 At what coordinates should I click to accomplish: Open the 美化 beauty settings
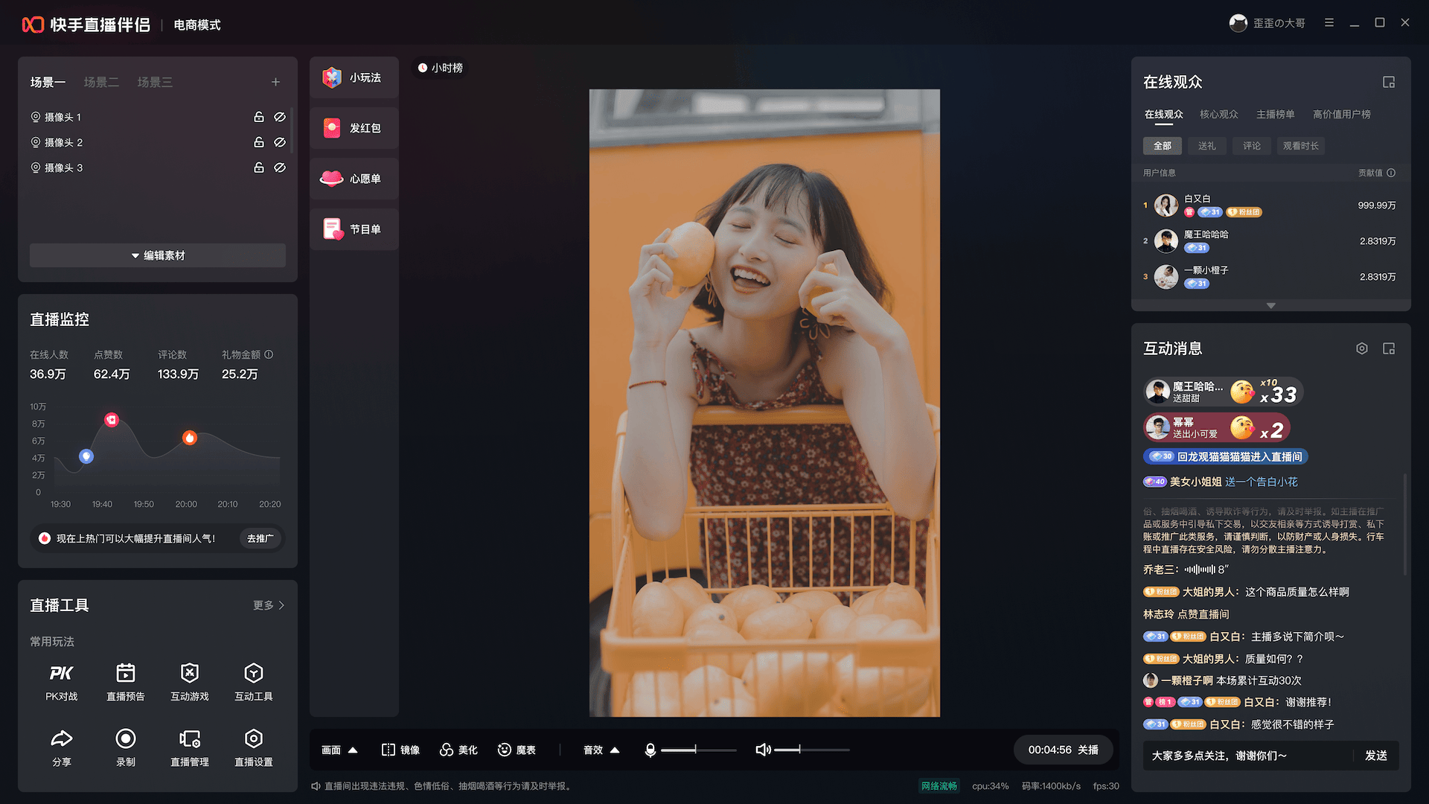(458, 750)
